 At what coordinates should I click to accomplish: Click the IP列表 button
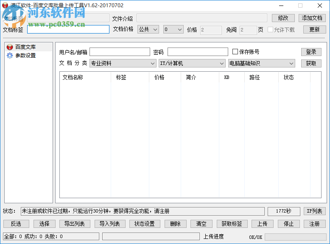coord(314,211)
